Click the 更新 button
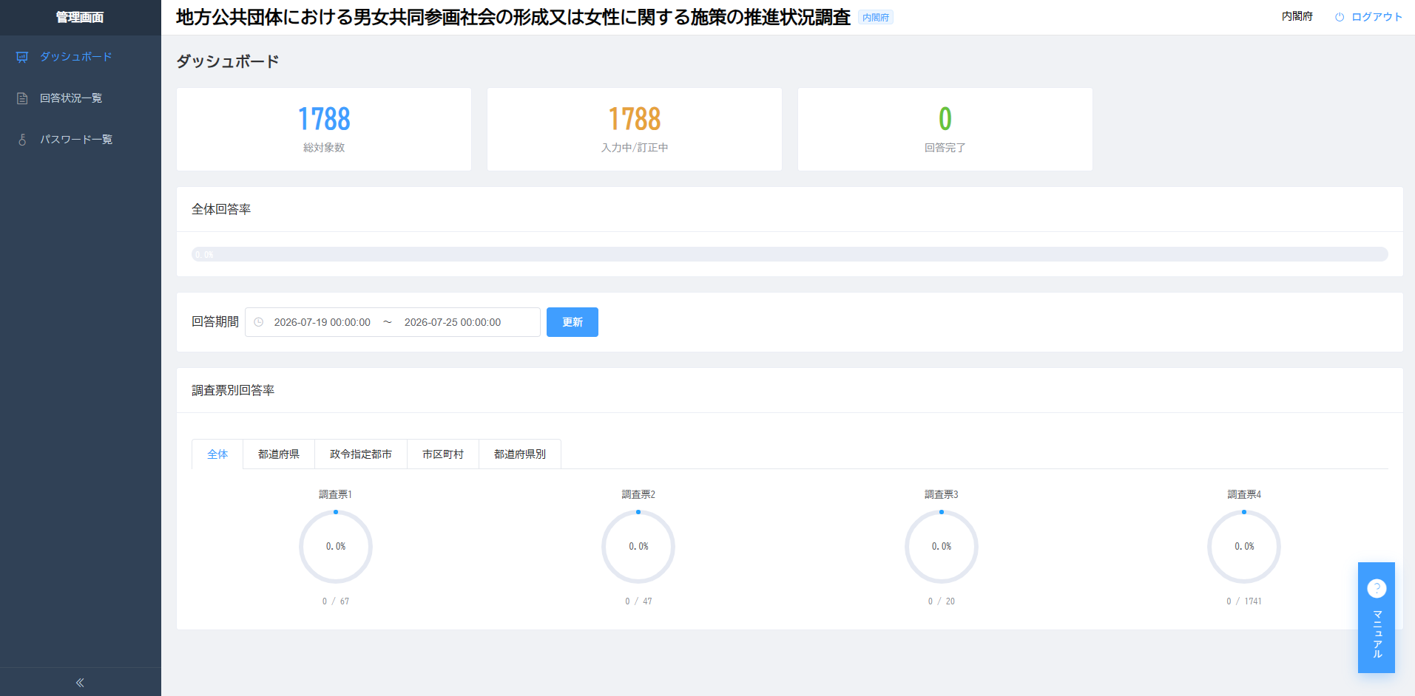1415x696 pixels. coord(573,322)
